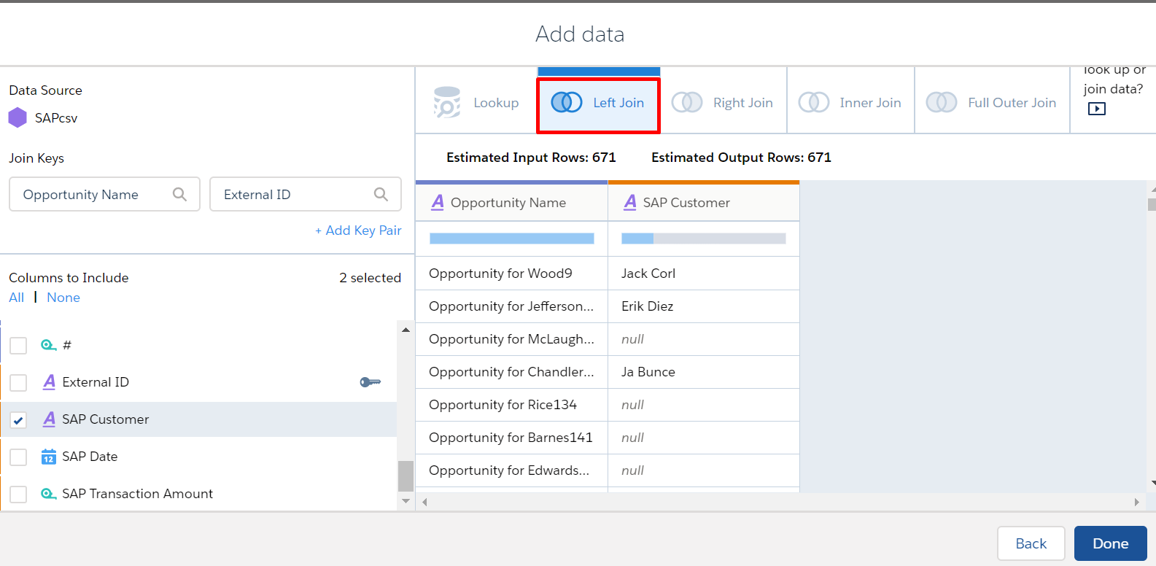The image size is (1156, 566).
Task: Enable the SAP Date column checkbox
Action: click(x=18, y=457)
